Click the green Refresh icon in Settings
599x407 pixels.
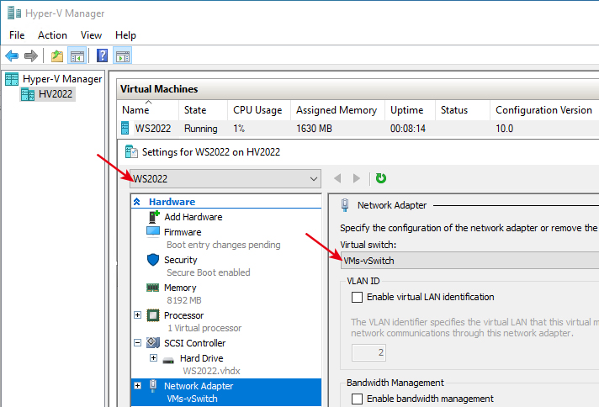tap(380, 178)
